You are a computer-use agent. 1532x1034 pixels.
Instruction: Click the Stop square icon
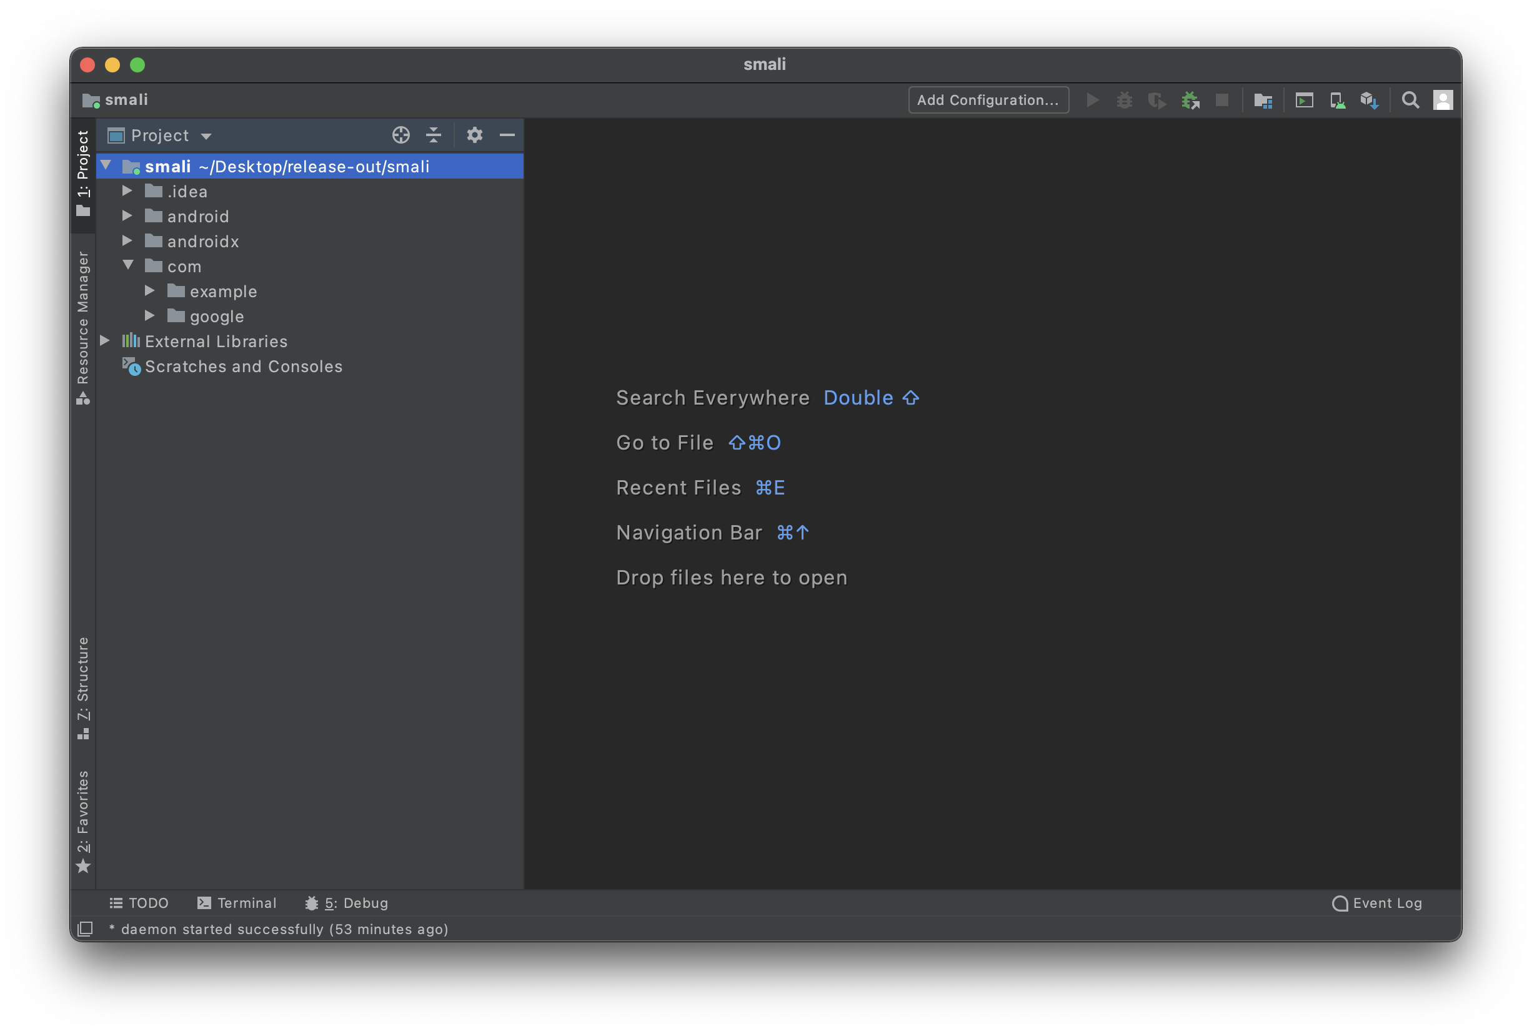click(1221, 100)
